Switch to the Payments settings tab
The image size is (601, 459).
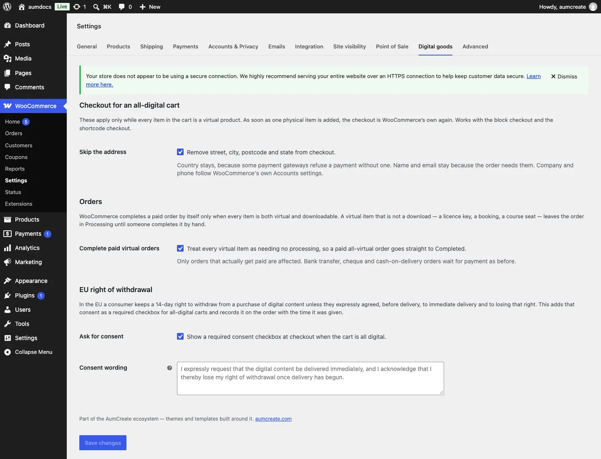186,46
